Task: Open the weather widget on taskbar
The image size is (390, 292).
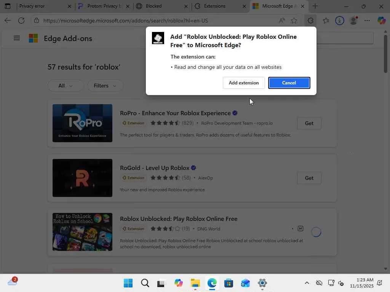Action: click(x=12, y=282)
